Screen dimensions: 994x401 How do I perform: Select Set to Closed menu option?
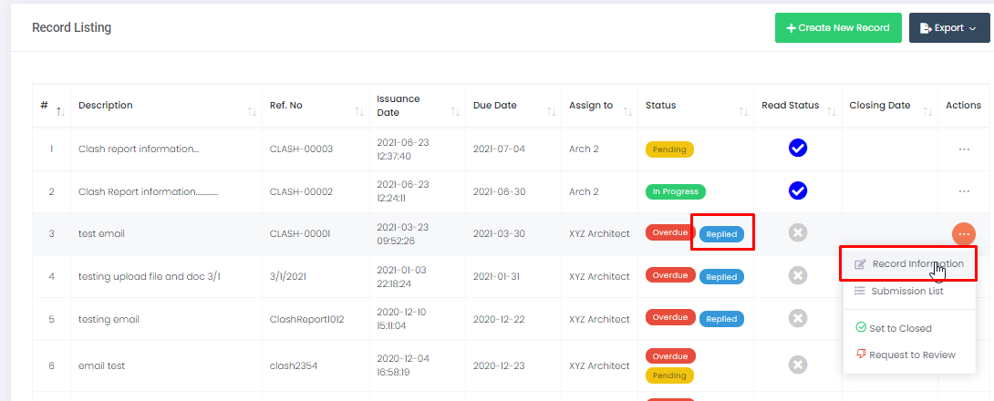coord(899,328)
